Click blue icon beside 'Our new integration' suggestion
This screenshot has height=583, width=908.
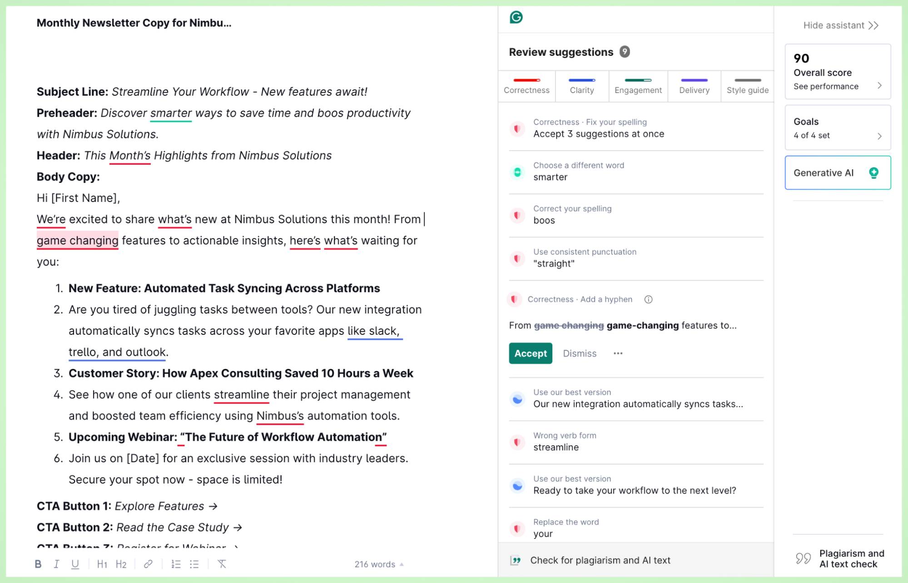pyautogui.click(x=517, y=399)
